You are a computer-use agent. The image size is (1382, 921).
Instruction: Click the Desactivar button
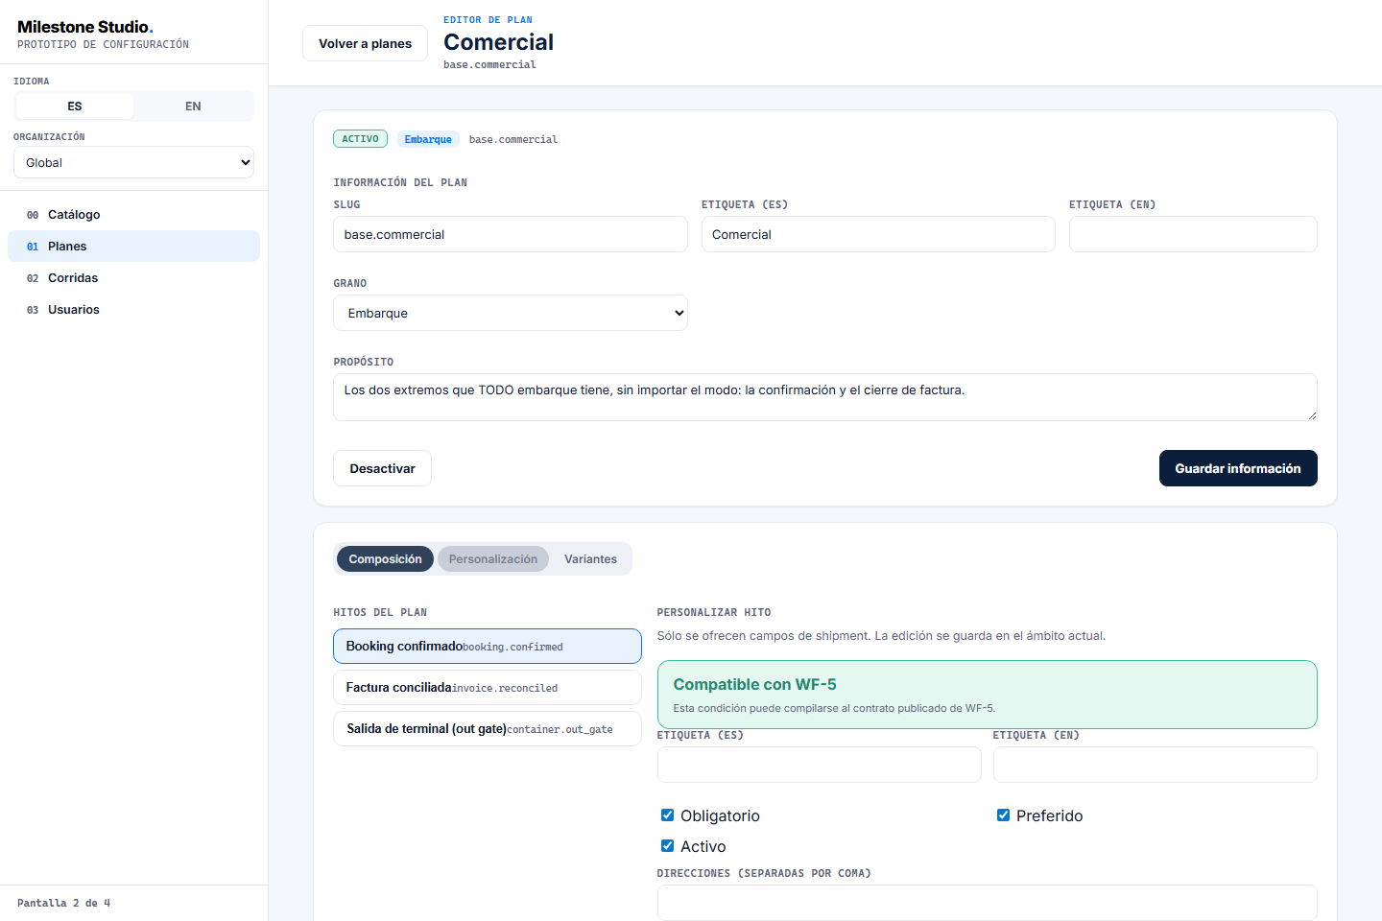(x=382, y=468)
